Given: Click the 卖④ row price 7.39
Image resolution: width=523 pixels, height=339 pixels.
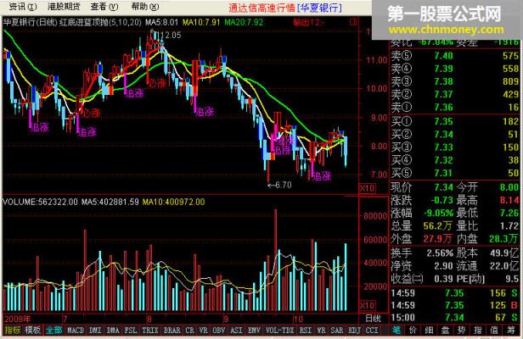Looking at the screenshot, I should [x=443, y=69].
